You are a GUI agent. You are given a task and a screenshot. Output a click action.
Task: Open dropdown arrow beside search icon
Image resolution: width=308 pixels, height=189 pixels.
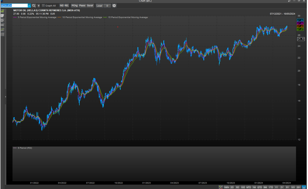click(39, 6)
